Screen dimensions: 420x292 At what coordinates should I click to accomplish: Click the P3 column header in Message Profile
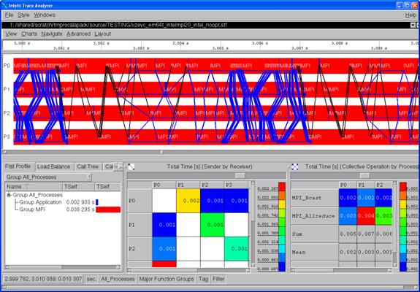click(236, 185)
